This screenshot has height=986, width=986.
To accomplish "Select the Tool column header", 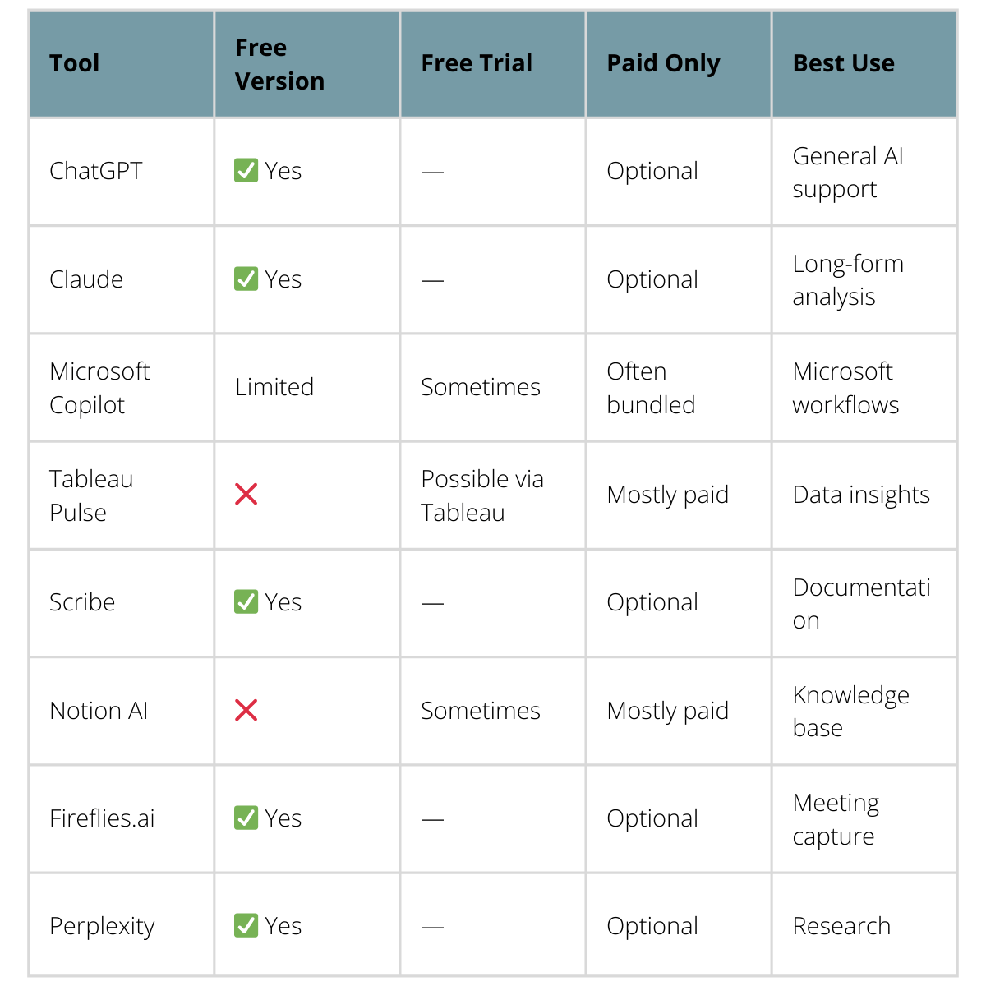I will coord(75,63).
